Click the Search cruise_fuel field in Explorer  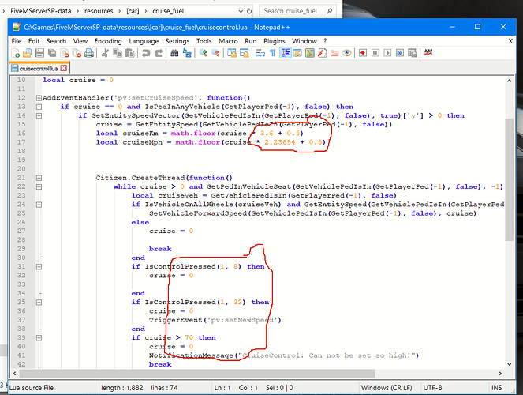(x=297, y=11)
